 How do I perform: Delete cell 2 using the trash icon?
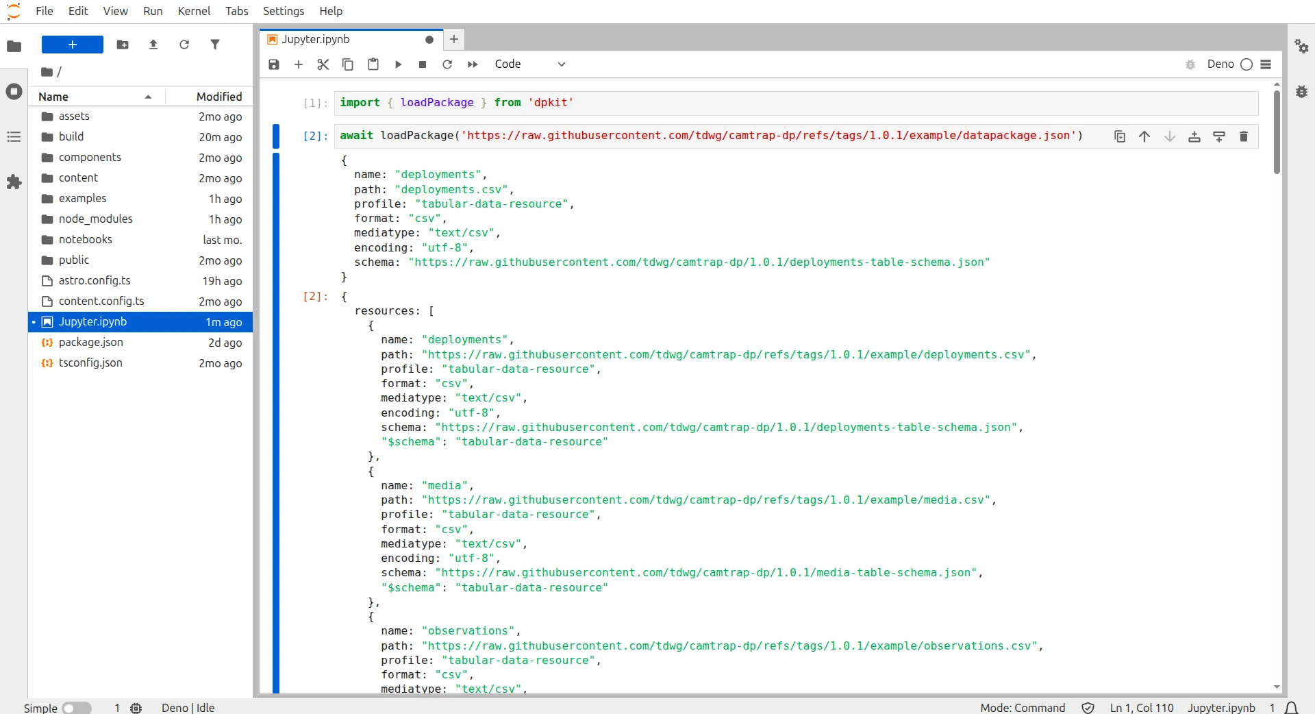(x=1244, y=136)
